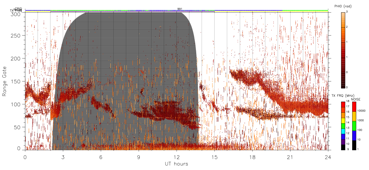Click the 'Range Gate' y-axis label

pyautogui.click(x=5, y=81)
